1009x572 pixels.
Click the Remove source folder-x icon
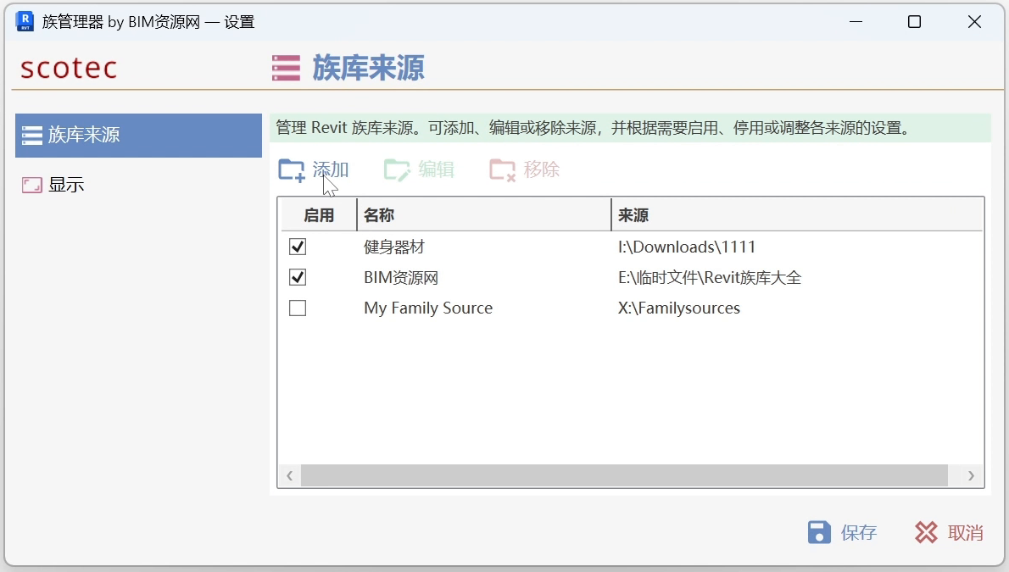[503, 170]
